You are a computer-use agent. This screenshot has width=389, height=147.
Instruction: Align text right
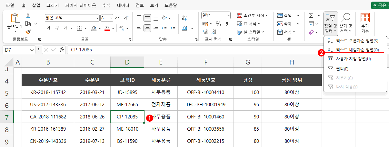click(156, 28)
